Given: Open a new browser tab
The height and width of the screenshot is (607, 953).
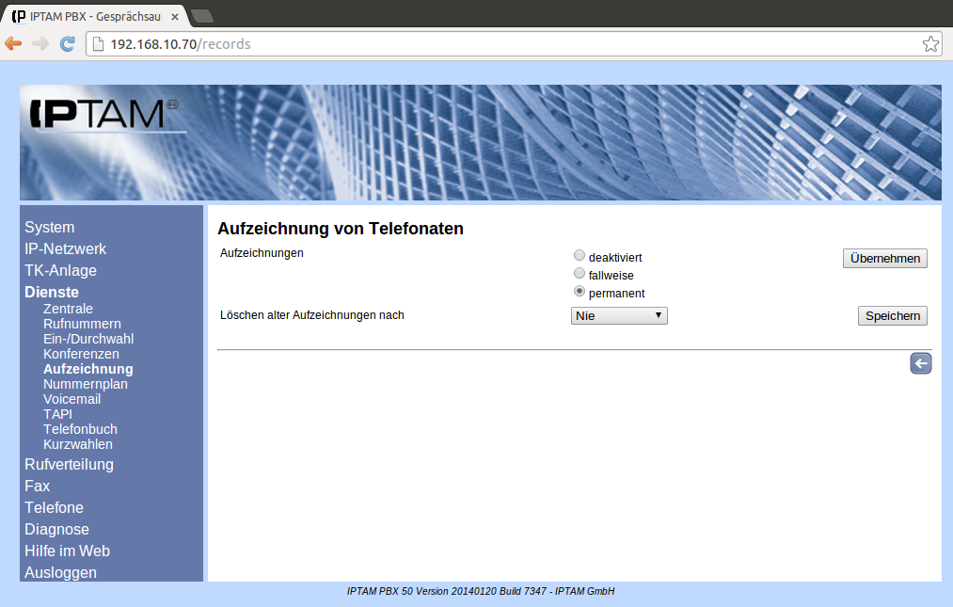Looking at the screenshot, I should (x=202, y=16).
